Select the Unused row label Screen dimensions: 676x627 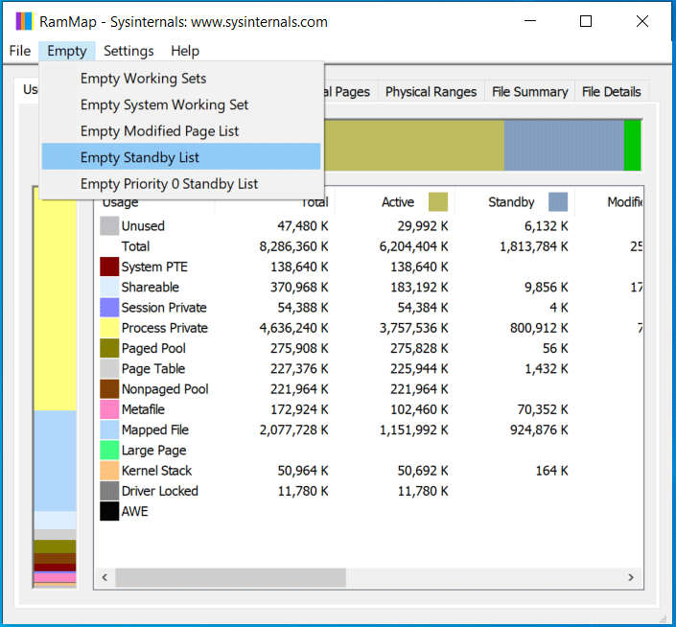143,226
